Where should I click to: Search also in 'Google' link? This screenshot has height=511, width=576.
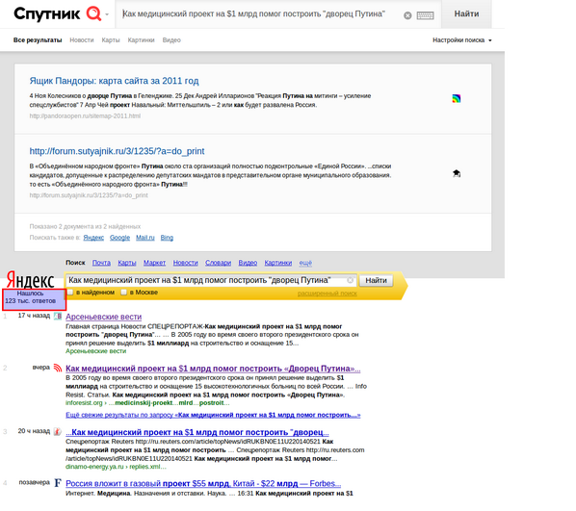pyautogui.click(x=119, y=238)
